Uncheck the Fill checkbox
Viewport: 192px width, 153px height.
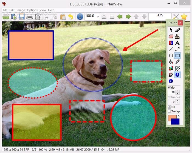click(x=169, y=107)
